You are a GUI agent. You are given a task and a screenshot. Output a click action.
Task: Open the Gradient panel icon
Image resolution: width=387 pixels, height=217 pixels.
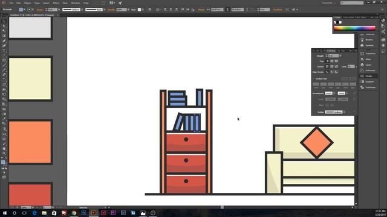coord(362,82)
